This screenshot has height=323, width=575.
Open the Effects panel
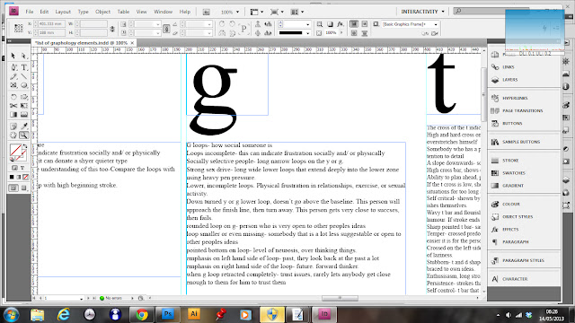point(510,230)
